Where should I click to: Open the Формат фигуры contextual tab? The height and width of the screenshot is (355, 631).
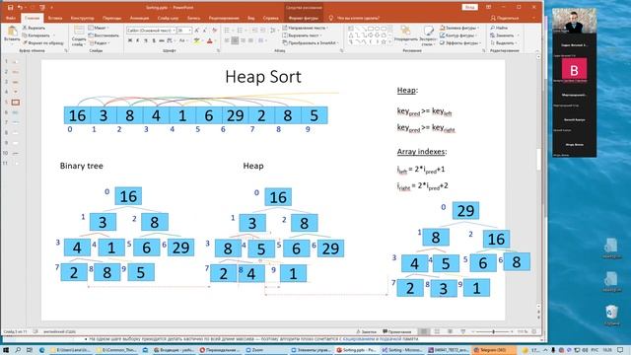pos(304,18)
